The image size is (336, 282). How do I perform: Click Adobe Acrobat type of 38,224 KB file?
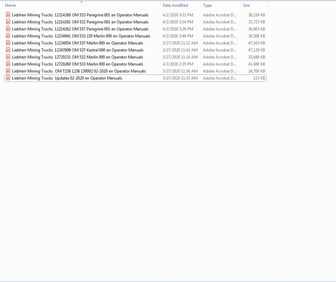pos(220,15)
